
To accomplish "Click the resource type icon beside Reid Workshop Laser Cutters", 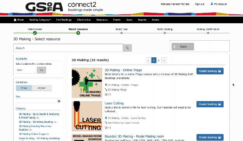I will pos(106,123).
